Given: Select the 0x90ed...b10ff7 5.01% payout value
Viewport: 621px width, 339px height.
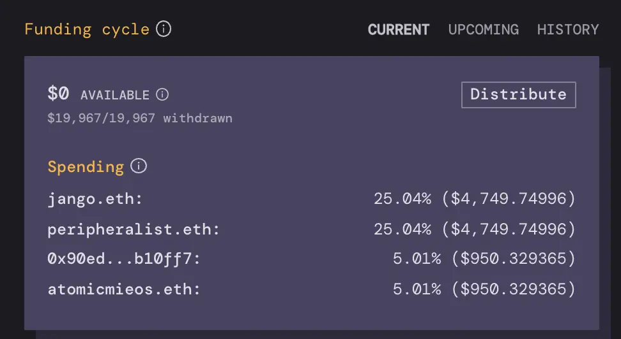Looking at the screenshot, I should [x=484, y=259].
